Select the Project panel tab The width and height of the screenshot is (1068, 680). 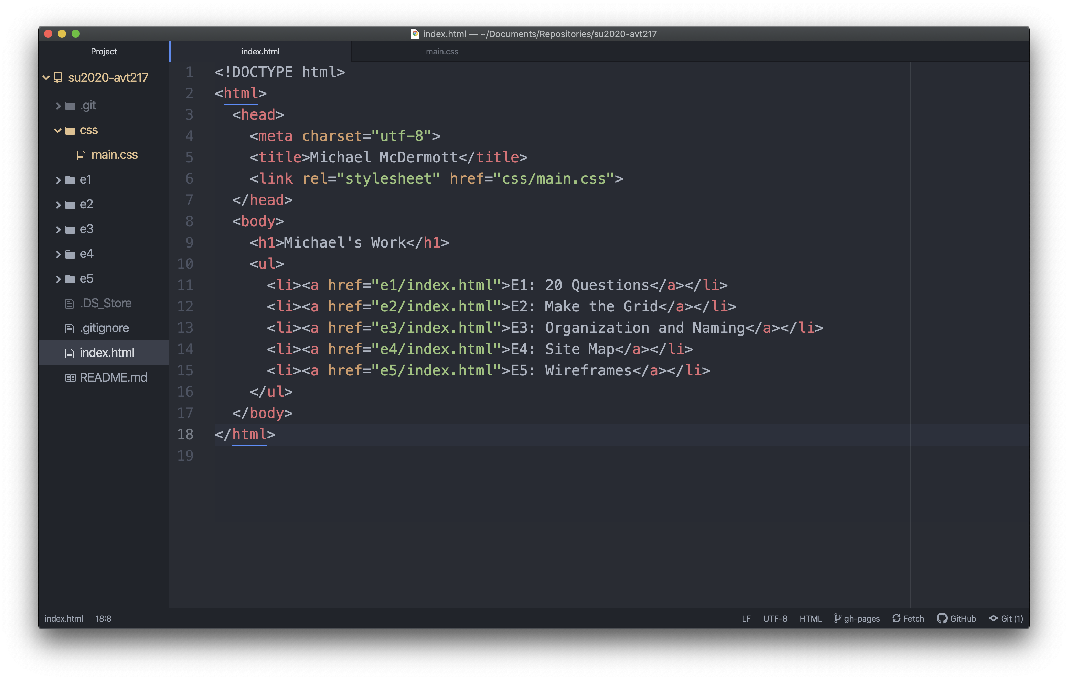[104, 52]
